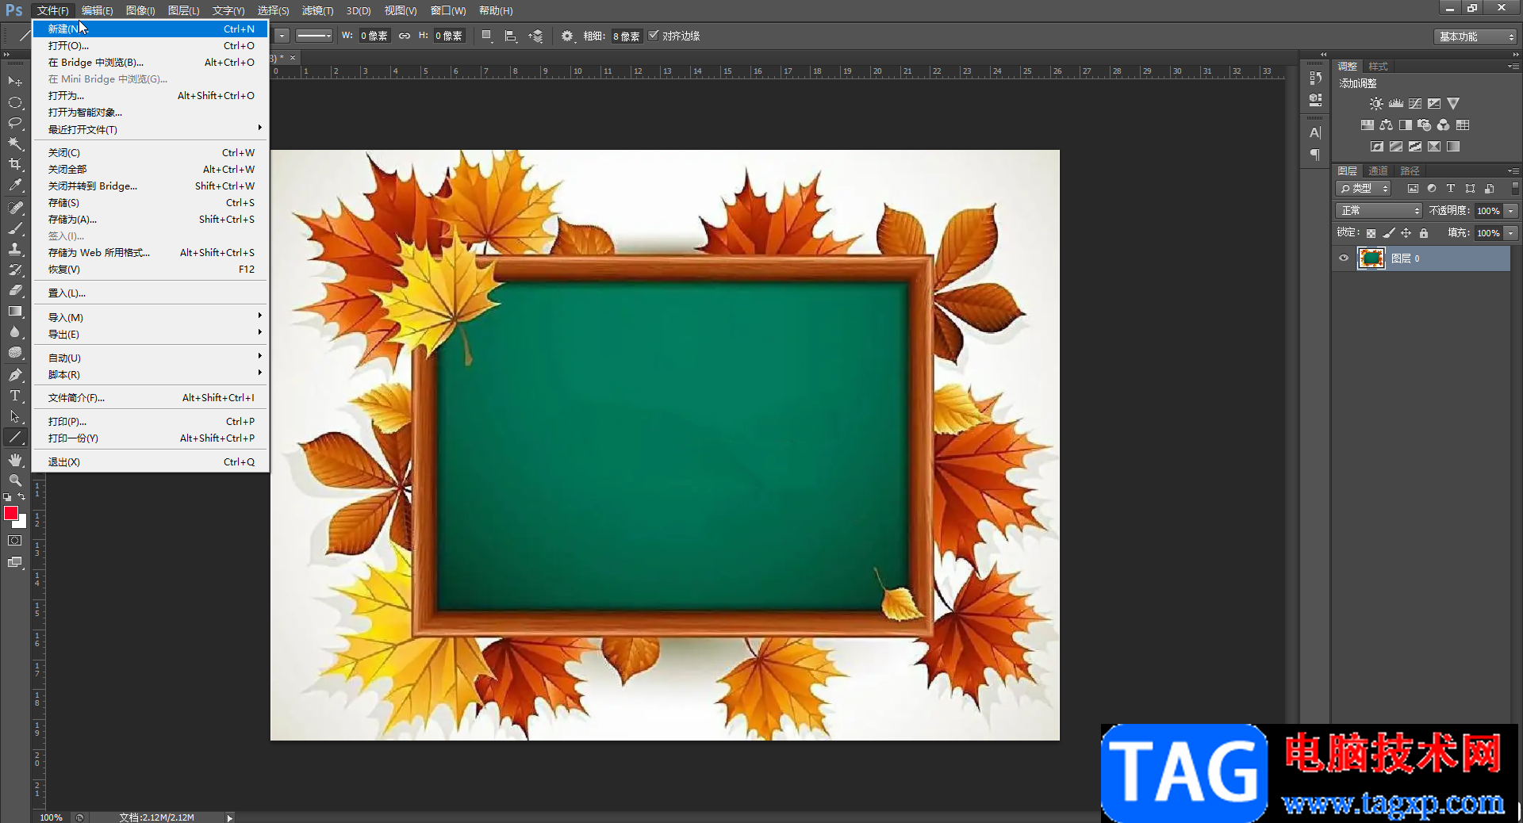Toggle lock transparent pixels
Image resolution: width=1523 pixels, height=823 pixels.
(x=1371, y=233)
